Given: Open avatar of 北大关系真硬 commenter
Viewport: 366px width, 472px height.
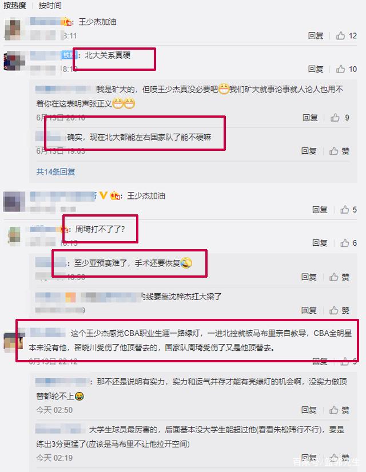Looking at the screenshot, I should [x=14, y=61].
